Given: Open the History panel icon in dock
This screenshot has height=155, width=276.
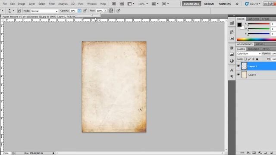Looking at the screenshot, I should click(232, 32).
